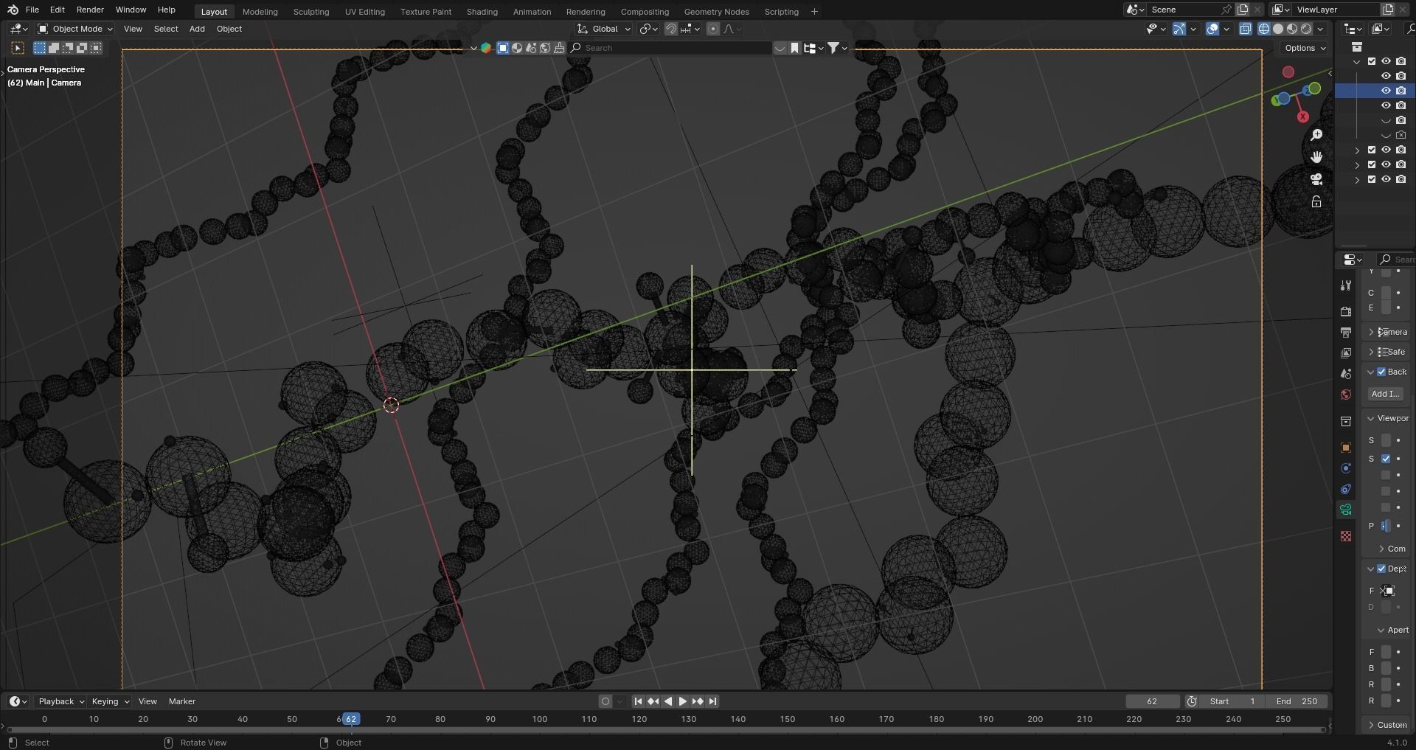Open the Collection properties tab
This screenshot has width=1416, height=750.
point(1346,421)
